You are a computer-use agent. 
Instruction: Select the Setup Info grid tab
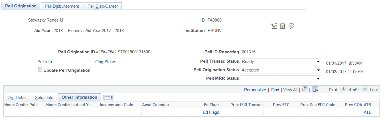pyautogui.click(x=44, y=97)
